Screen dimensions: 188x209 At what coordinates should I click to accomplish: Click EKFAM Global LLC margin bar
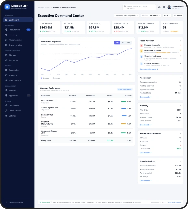(124, 102)
